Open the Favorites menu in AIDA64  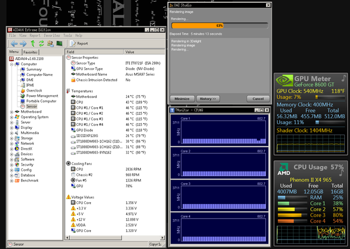click(52, 36)
